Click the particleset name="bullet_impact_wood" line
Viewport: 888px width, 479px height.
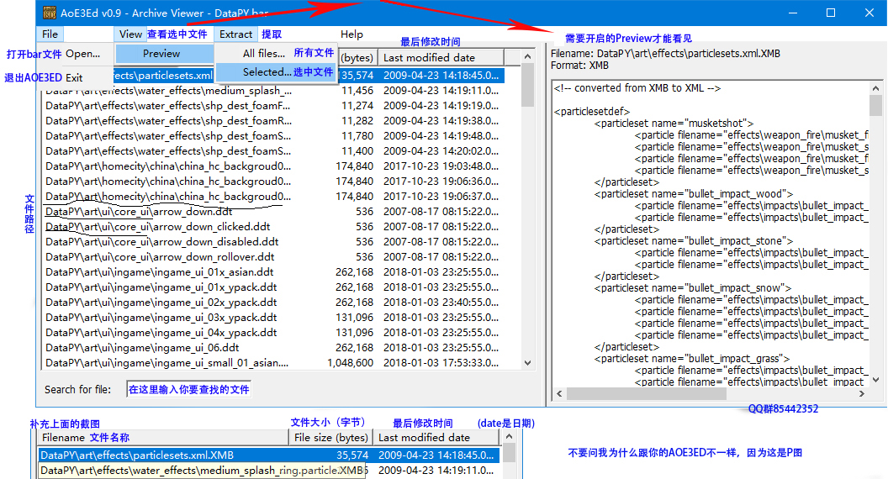click(x=694, y=193)
